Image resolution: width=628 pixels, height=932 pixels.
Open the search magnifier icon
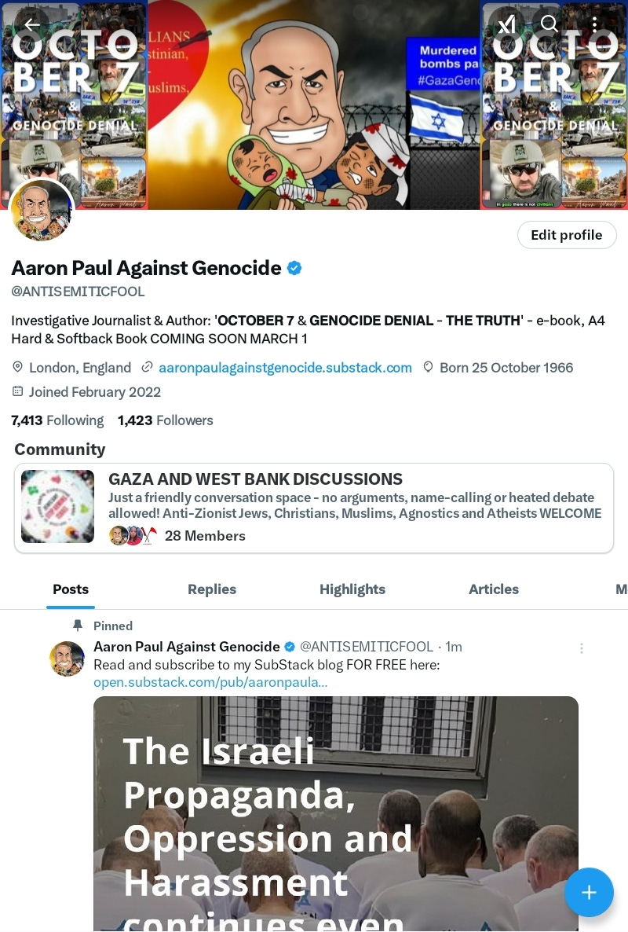[x=549, y=24]
